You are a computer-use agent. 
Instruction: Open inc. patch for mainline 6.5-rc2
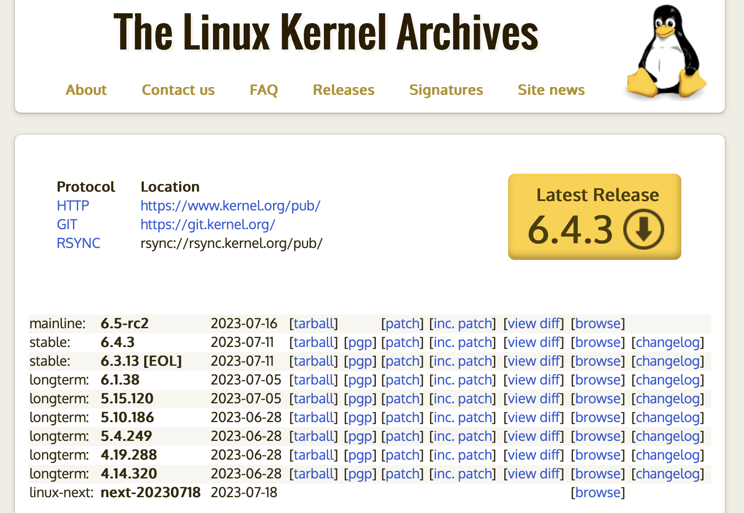point(462,324)
